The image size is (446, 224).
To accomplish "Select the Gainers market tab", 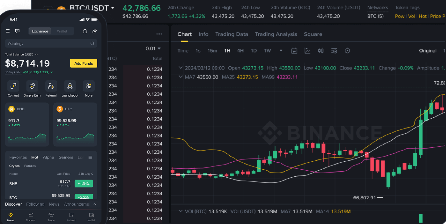I will coord(66,157).
